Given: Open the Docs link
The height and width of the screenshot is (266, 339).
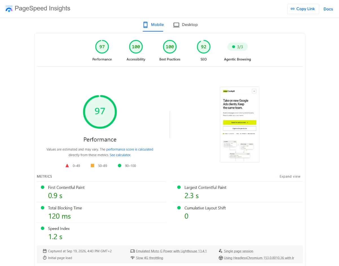Looking at the screenshot, I should (328, 9).
